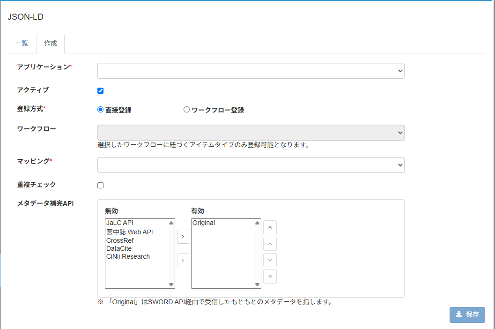Open the マッピング dropdown
This screenshot has height=329, width=495.
click(251, 165)
